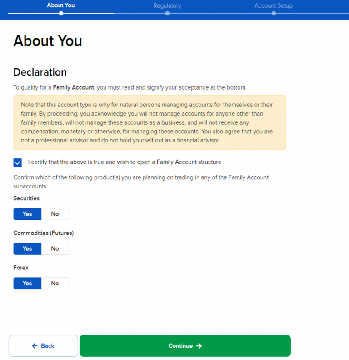Choose No under Commodities (Futures)

pyautogui.click(x=55, y=248)
